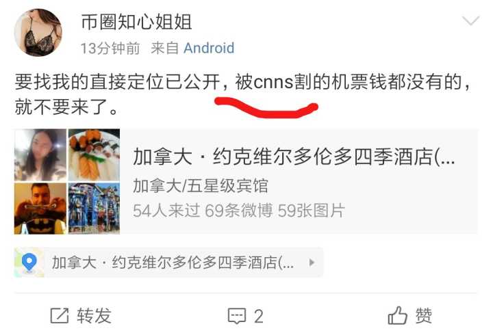Click the blue map pin icon

coord(29,263)
